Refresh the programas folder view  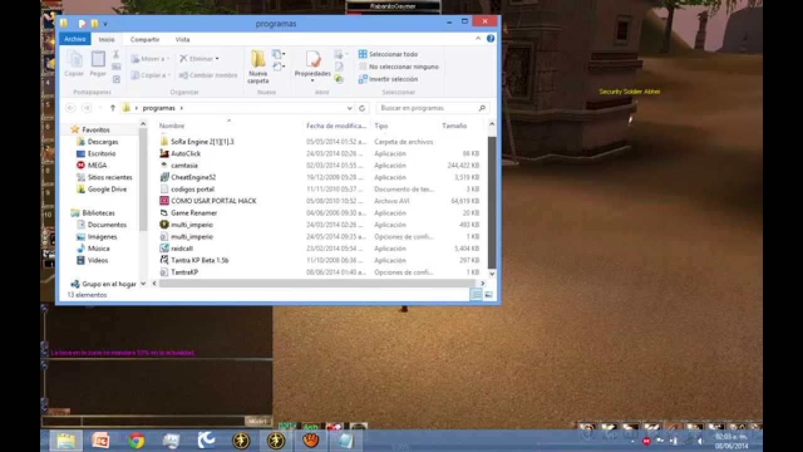(362, 108)
